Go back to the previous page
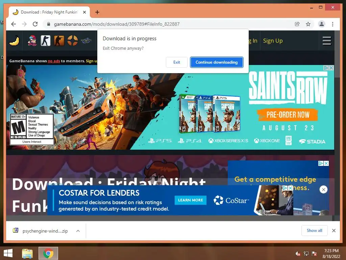 pos(14,24)
